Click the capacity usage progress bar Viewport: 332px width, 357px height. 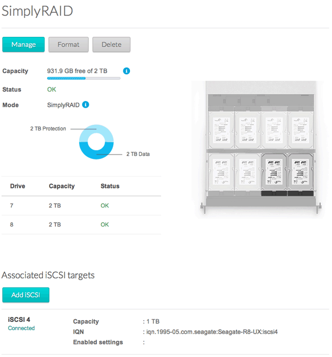(84, 78)
